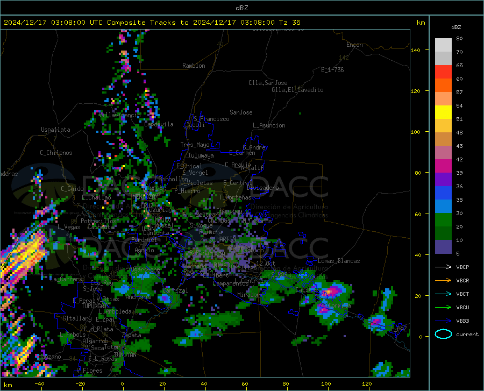The width and height of the screenshot is (484, 391).
Task: Click the '100' vertical axis tick label
Action: (x=415, y=132)
